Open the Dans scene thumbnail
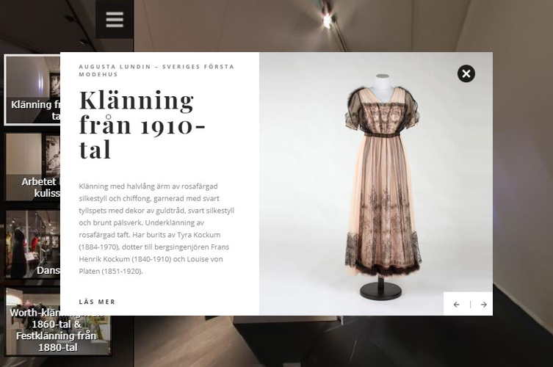This screenshot has width=553, height=367. pos(33,244)
